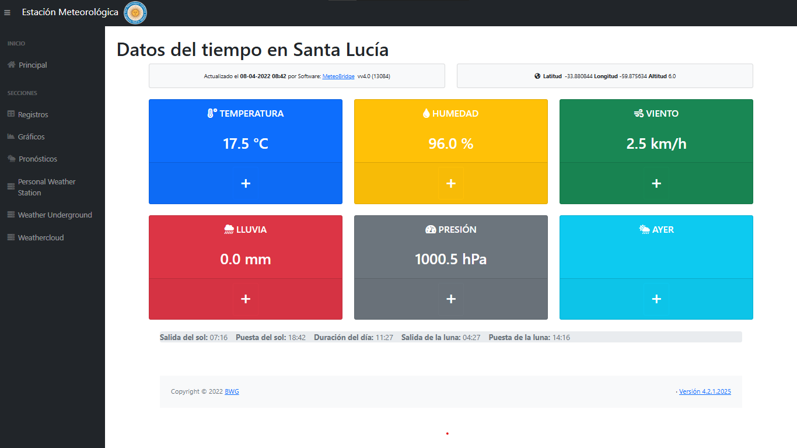Click the wind icon in Viento card
This screenshot has width=797, height=448.
point(639,113)
